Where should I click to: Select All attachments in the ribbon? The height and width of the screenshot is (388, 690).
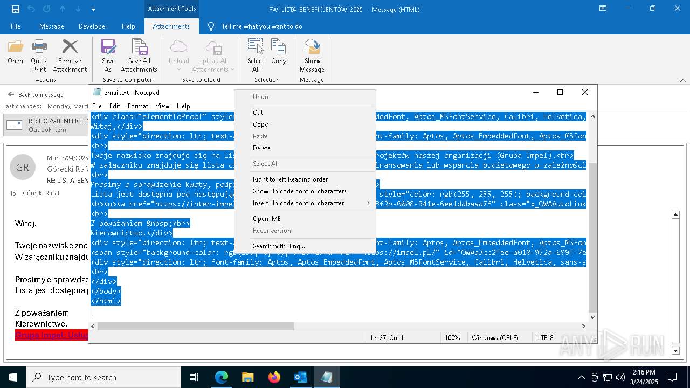[x=256, y=56]
